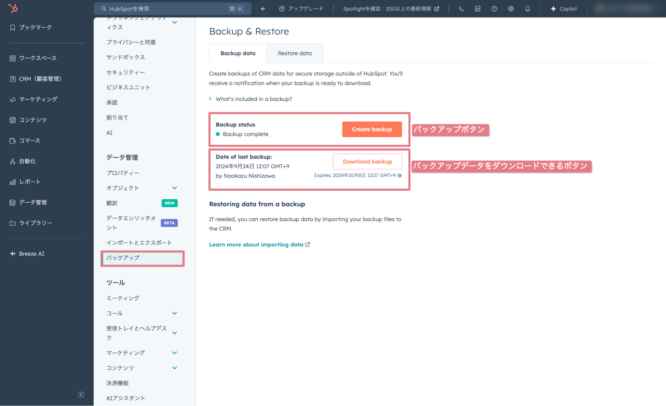Viewport: 666px width, 406px height.
Task: Select AI settings item
Action: click(109, 133)
